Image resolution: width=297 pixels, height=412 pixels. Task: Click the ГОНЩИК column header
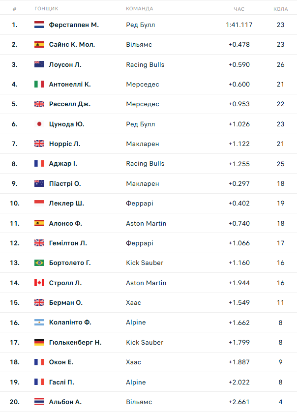(x=46, y=9)
